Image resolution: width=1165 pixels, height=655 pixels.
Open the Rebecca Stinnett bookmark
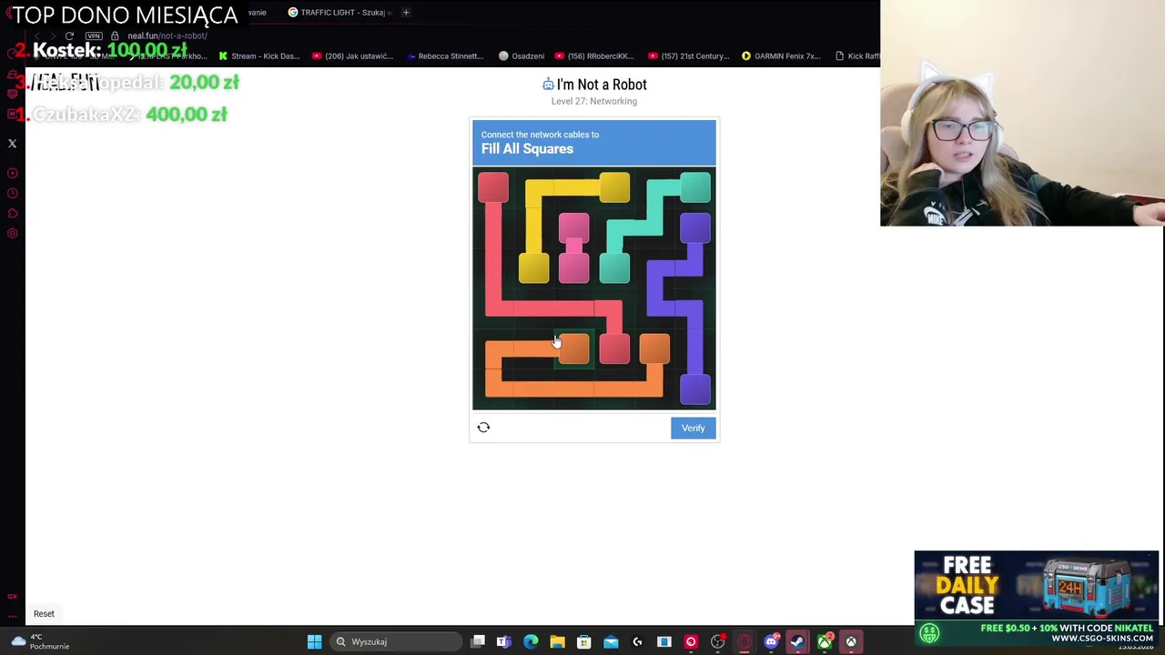click(x=445, y=56)
